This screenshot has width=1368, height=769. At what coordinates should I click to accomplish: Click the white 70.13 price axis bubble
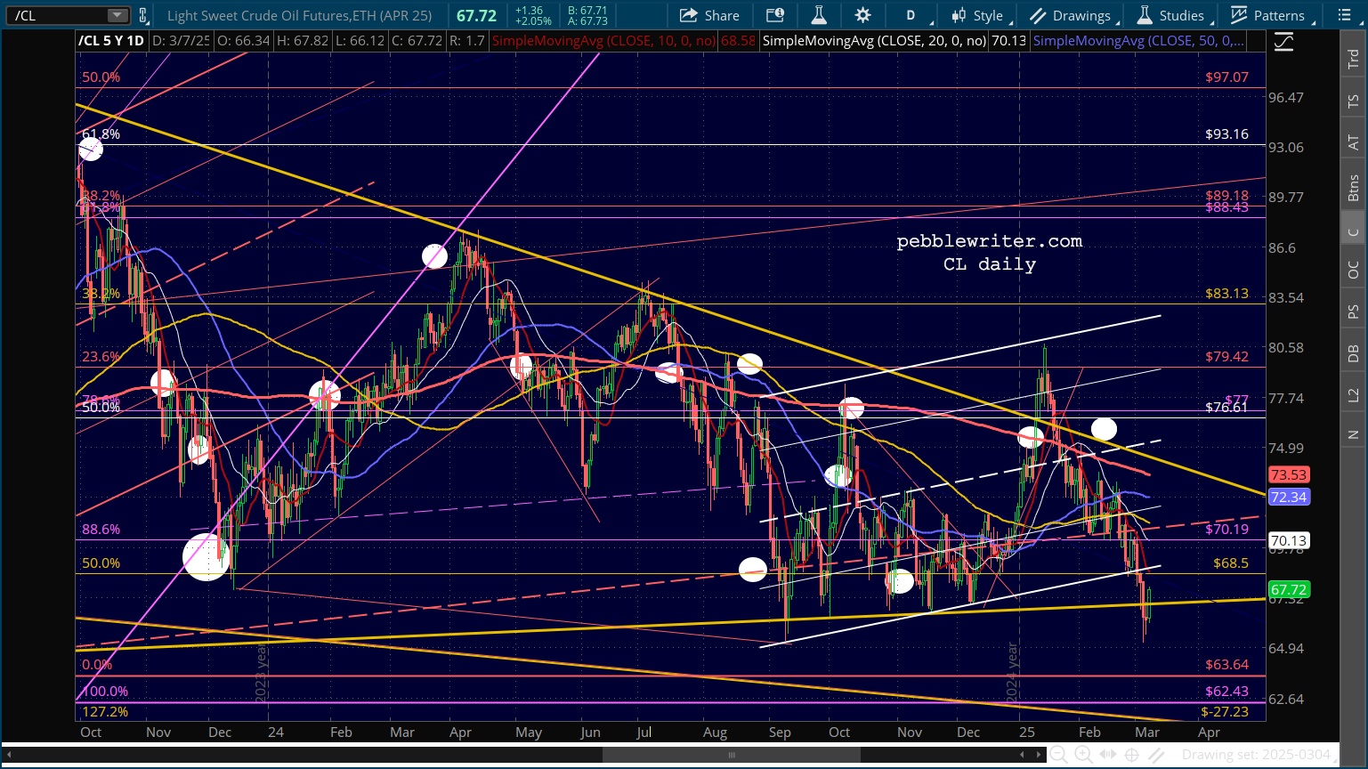click(x=1289, y=540)
